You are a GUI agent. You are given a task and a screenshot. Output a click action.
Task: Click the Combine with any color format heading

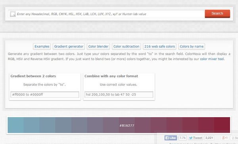click(x=111, y=76)
